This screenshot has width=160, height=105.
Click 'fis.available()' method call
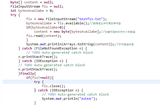tap(72, 23)
